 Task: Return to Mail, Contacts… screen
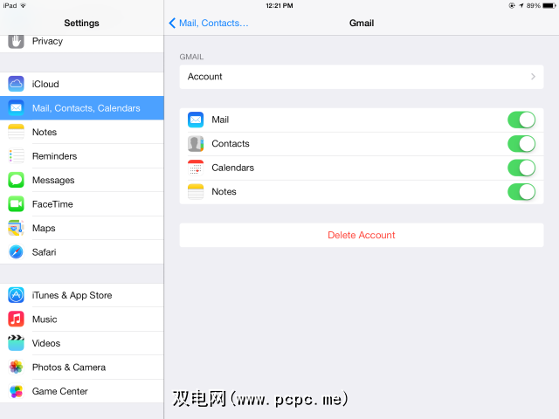pos(208,24)
